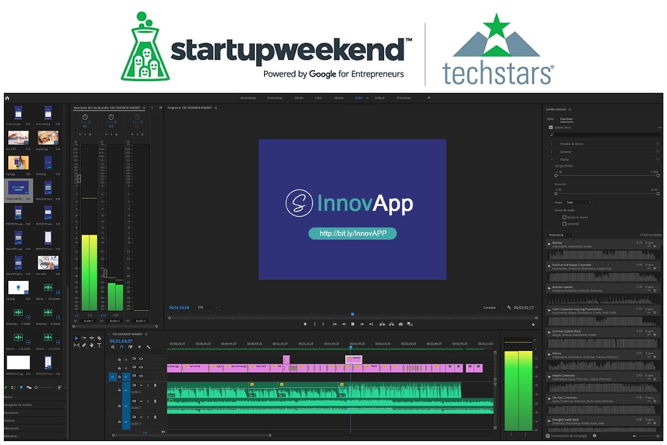
Task: Go to In point
Action: [x=335, y=324]
